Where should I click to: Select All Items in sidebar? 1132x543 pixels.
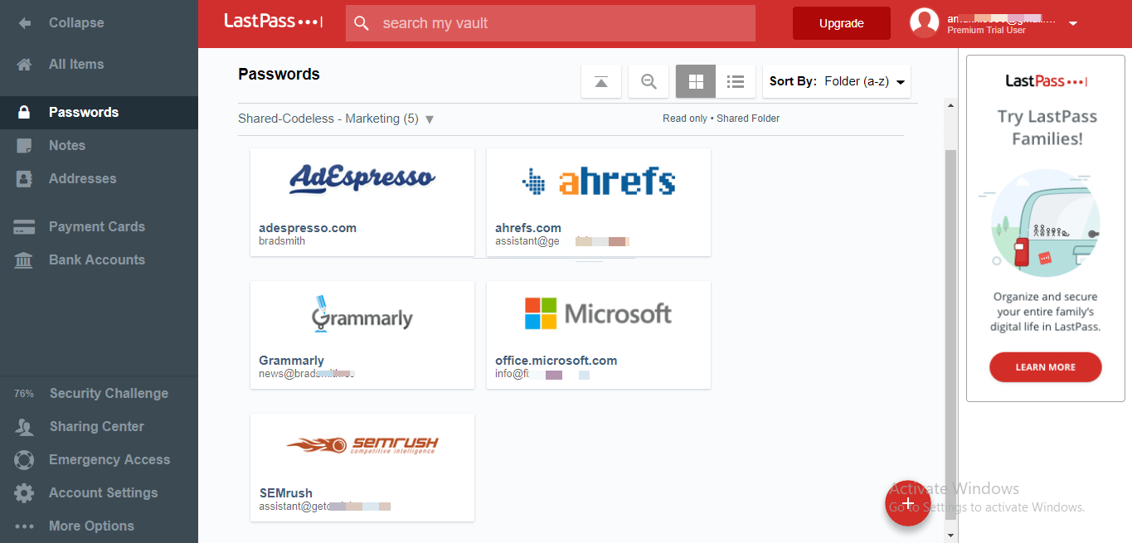tap(76, 65)
